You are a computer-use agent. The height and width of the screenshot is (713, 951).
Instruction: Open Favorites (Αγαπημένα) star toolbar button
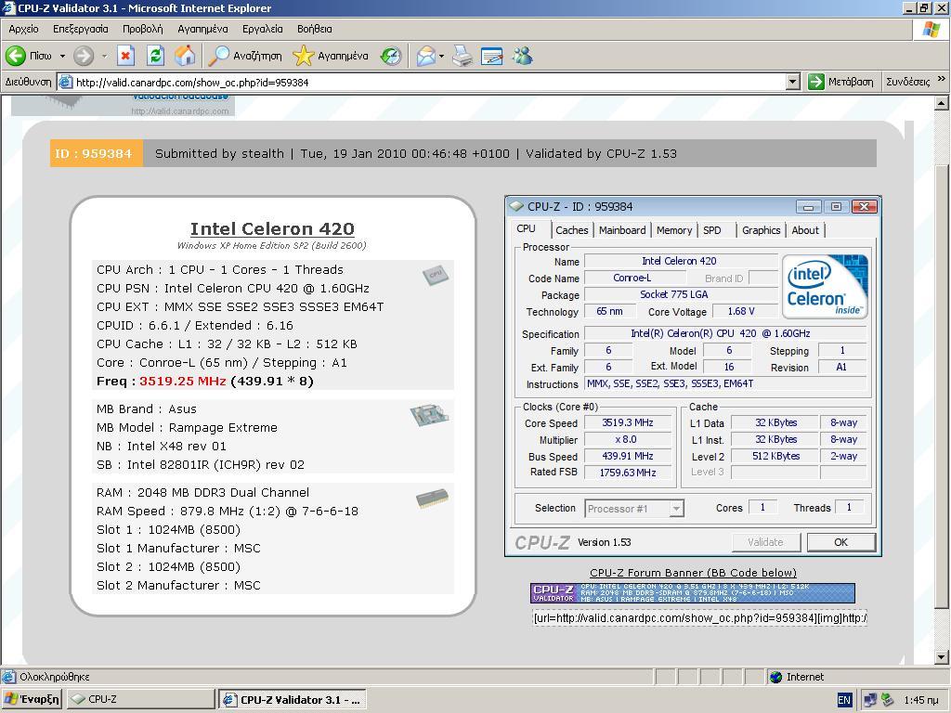[331, 56]
